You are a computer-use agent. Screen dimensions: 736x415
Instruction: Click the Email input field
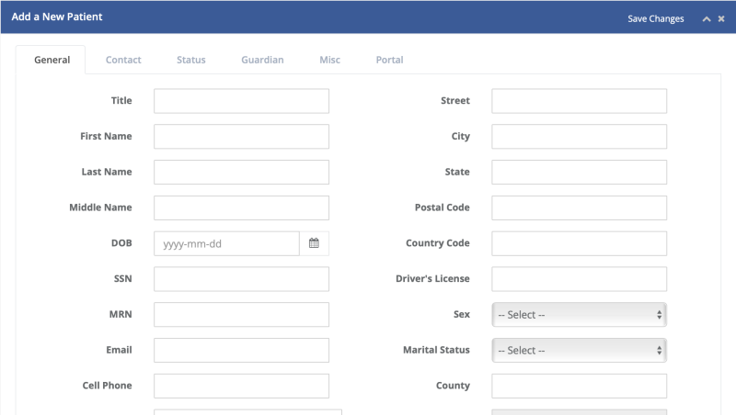[241, 351]
